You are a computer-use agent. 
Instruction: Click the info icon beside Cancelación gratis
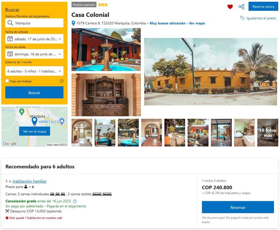[75, 201]
